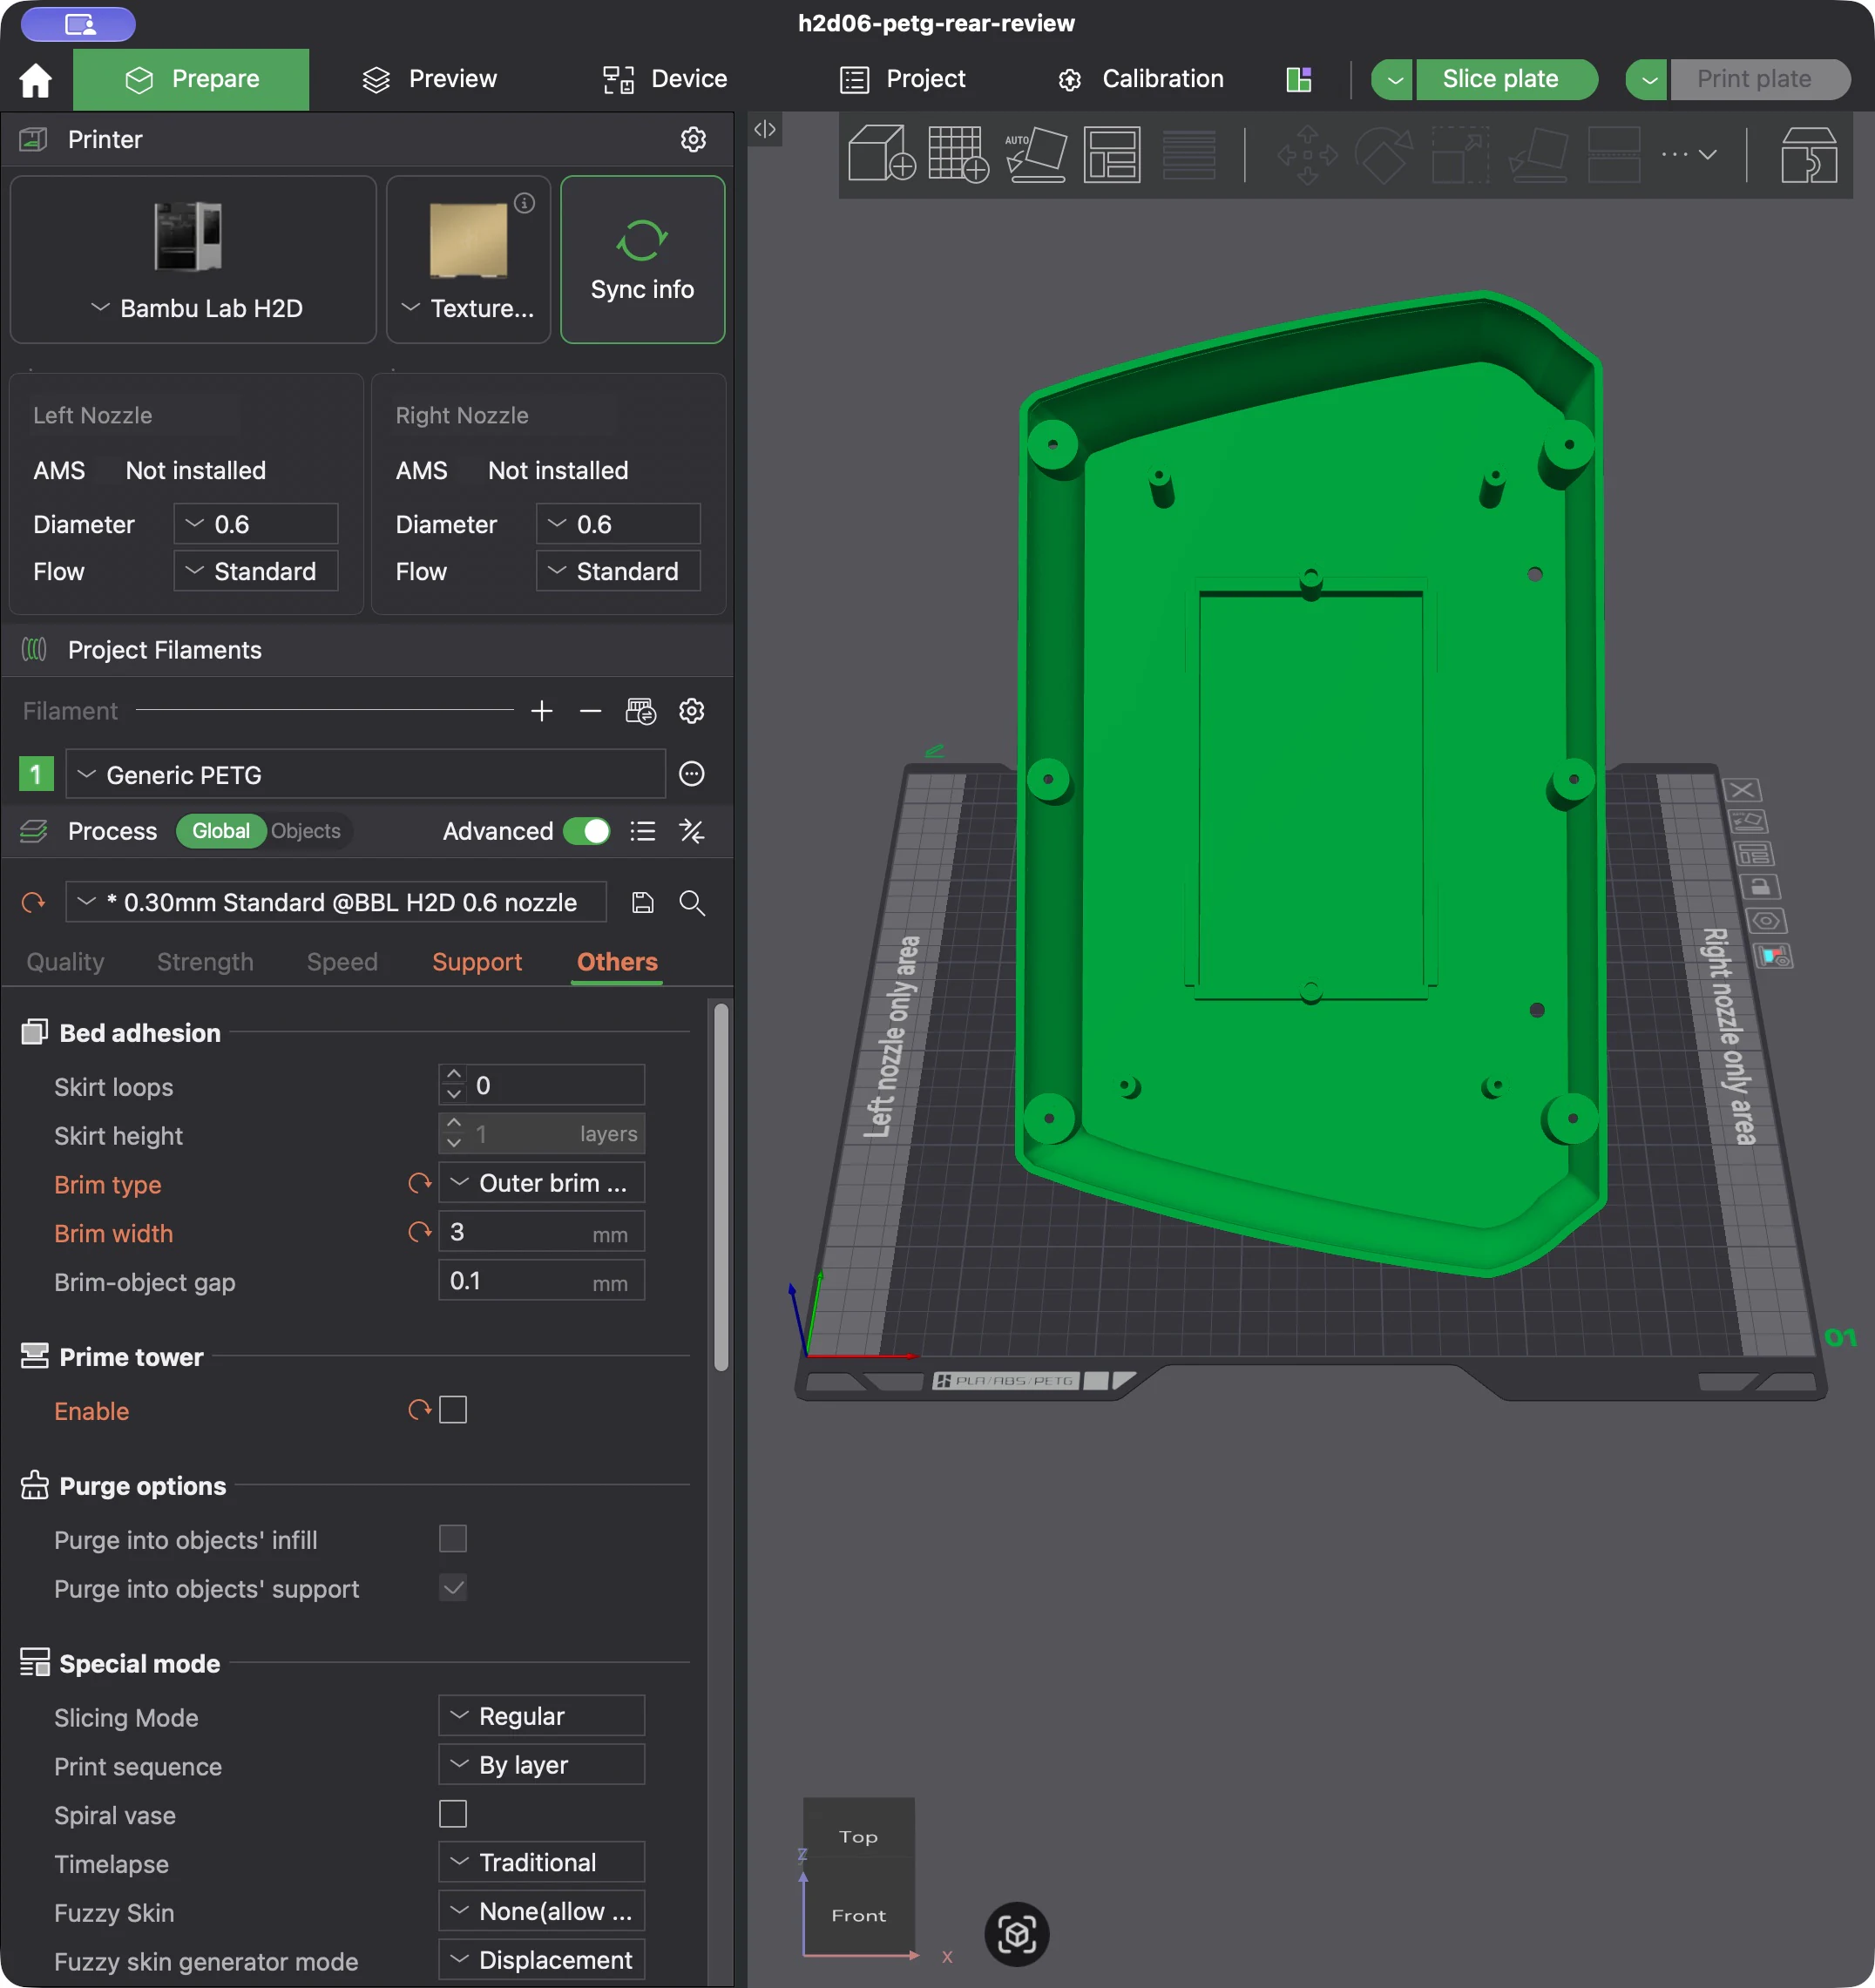Viewport: 1875px width, 1988px height.
Task: Toggle Purge into objects' support checkbox
Action: 453,1588
